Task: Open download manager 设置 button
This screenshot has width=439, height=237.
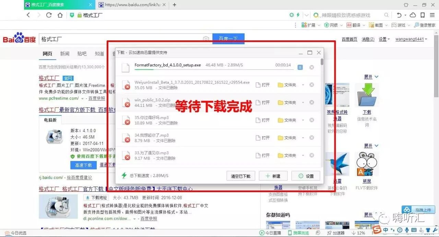Action: click(306, 176)
